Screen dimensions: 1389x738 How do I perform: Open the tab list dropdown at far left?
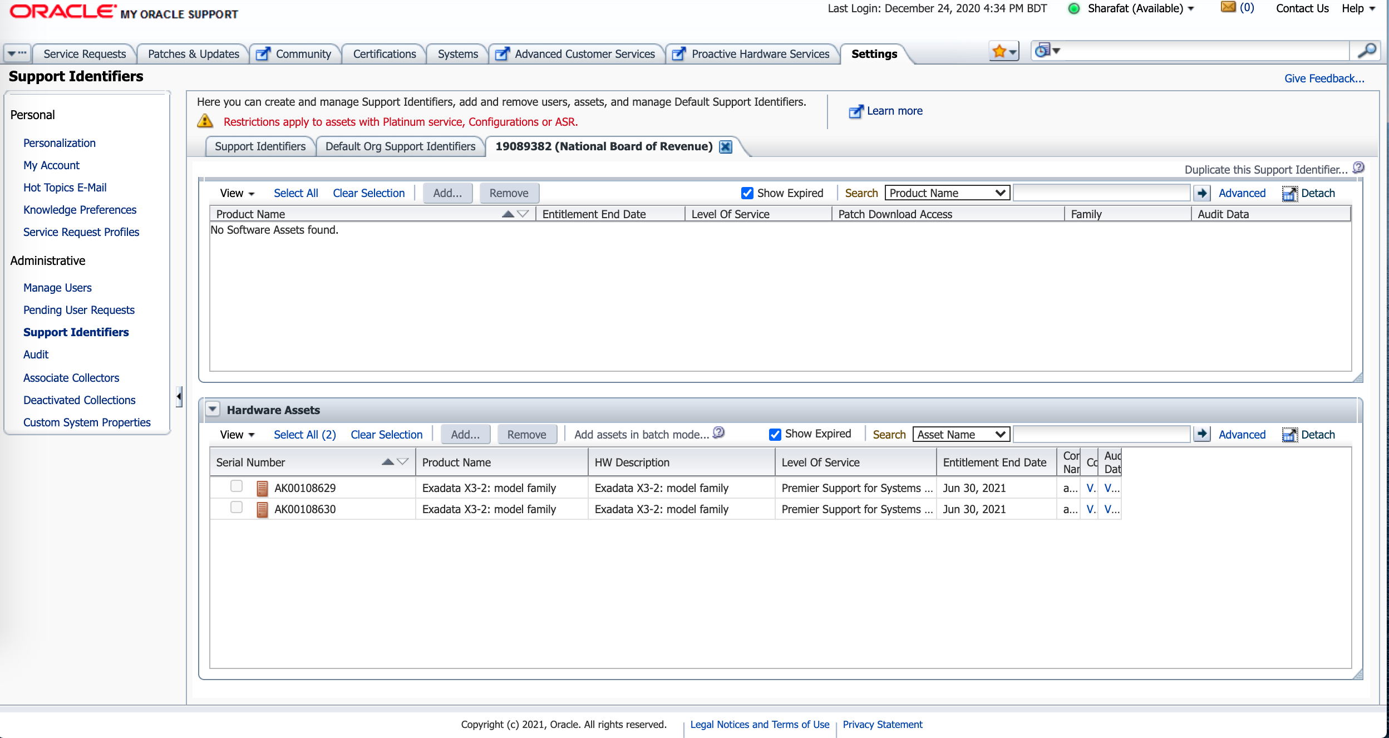click(17, 53)
